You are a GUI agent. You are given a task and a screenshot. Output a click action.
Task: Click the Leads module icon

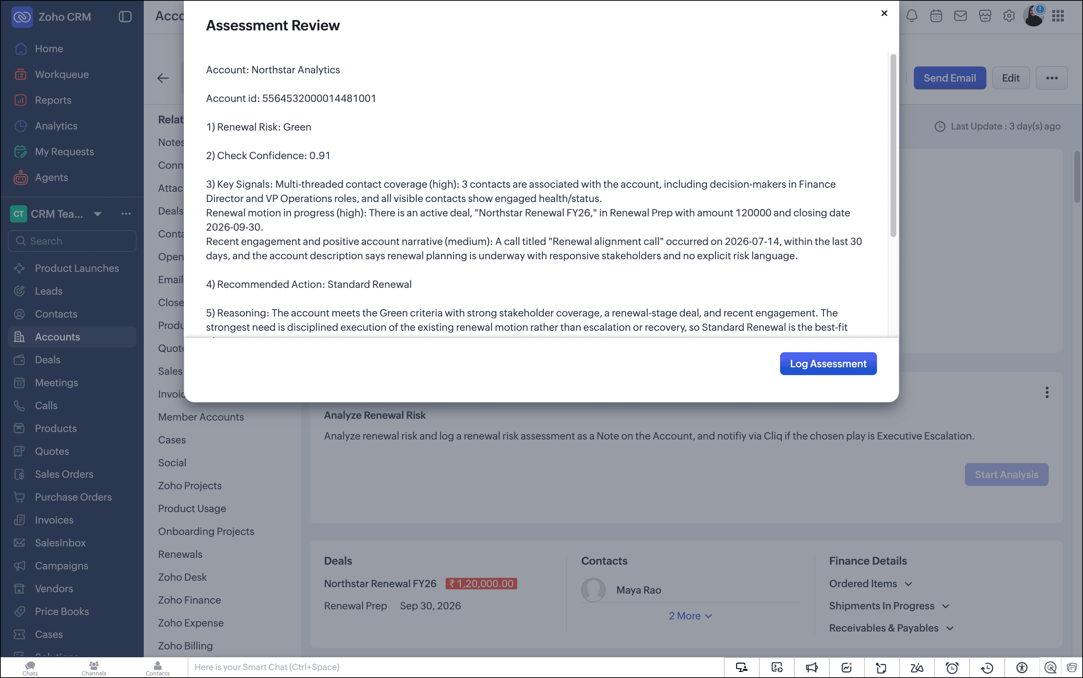pyautogui.click(x=19, y=291)
